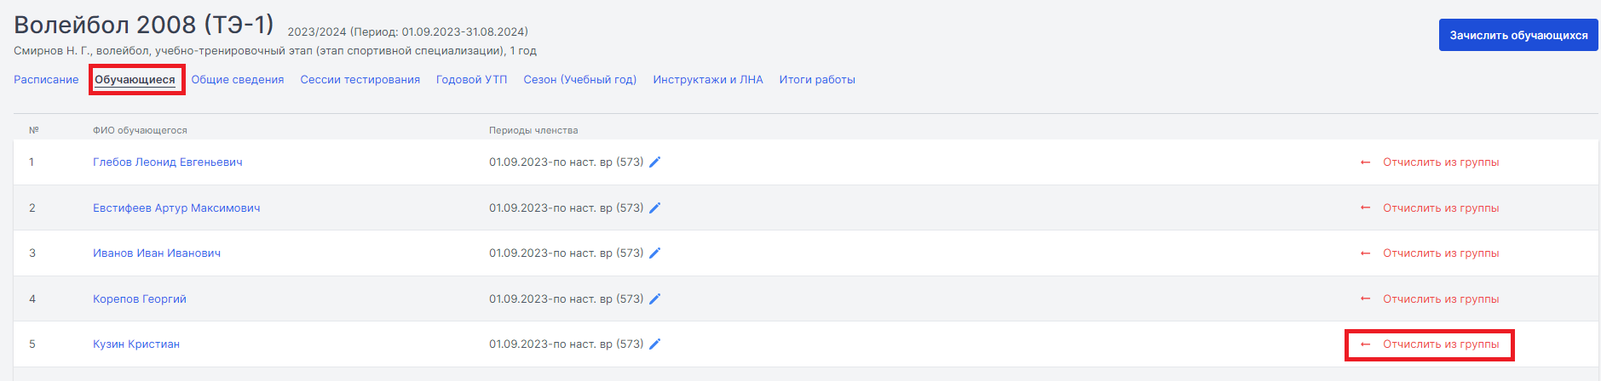Click red arrow icon in Иванов's row
1601x381 pixels.
1365,253
